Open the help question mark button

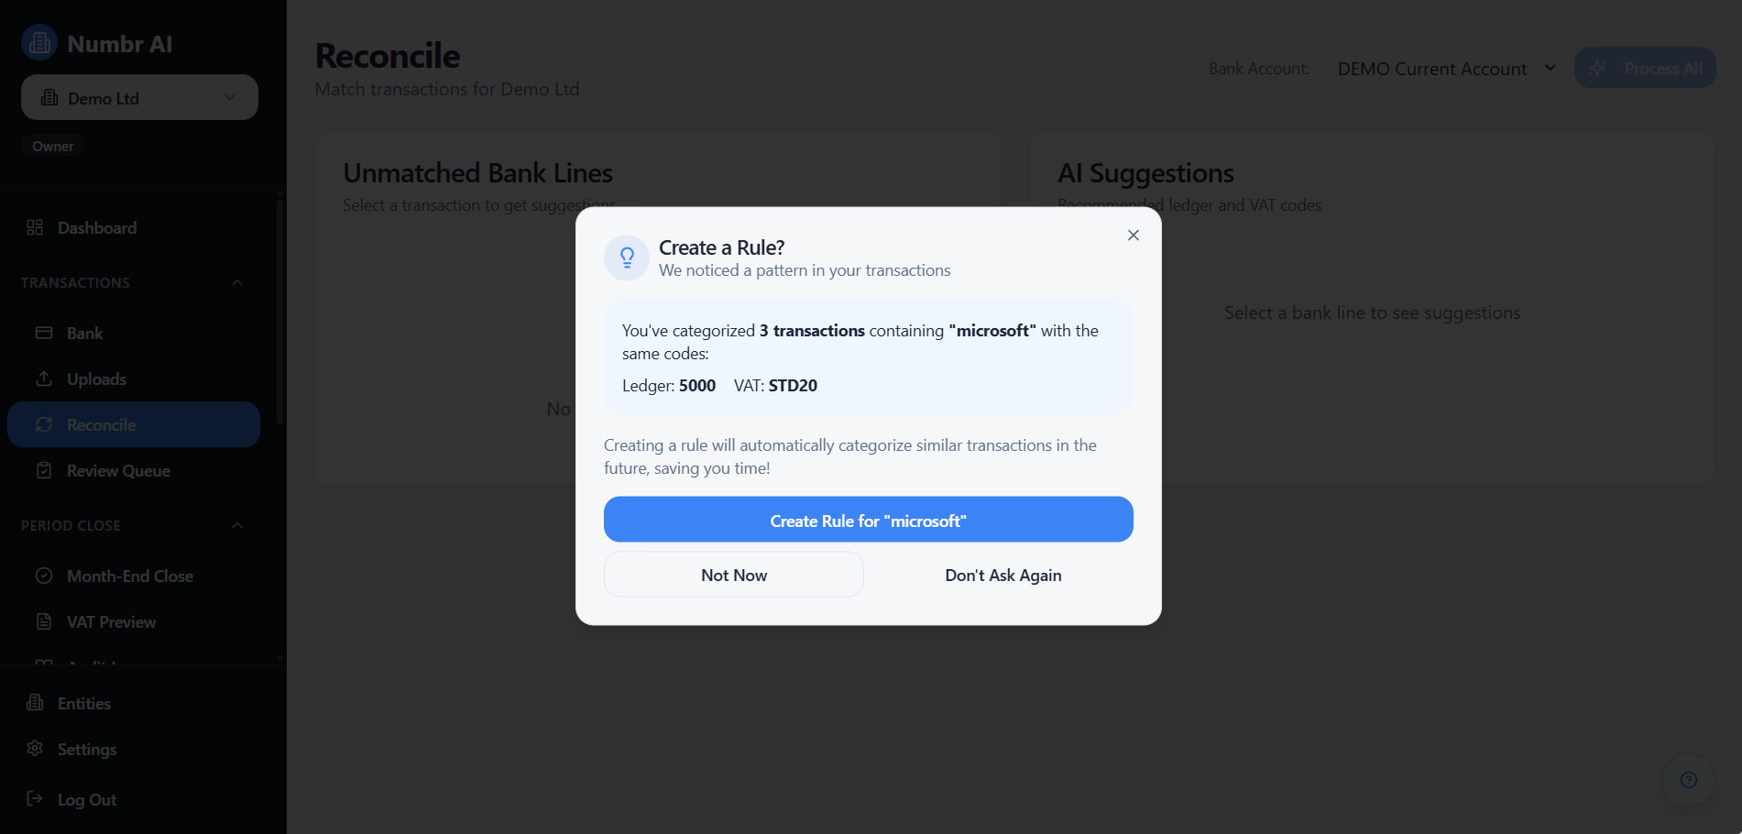click(1689, 779)
